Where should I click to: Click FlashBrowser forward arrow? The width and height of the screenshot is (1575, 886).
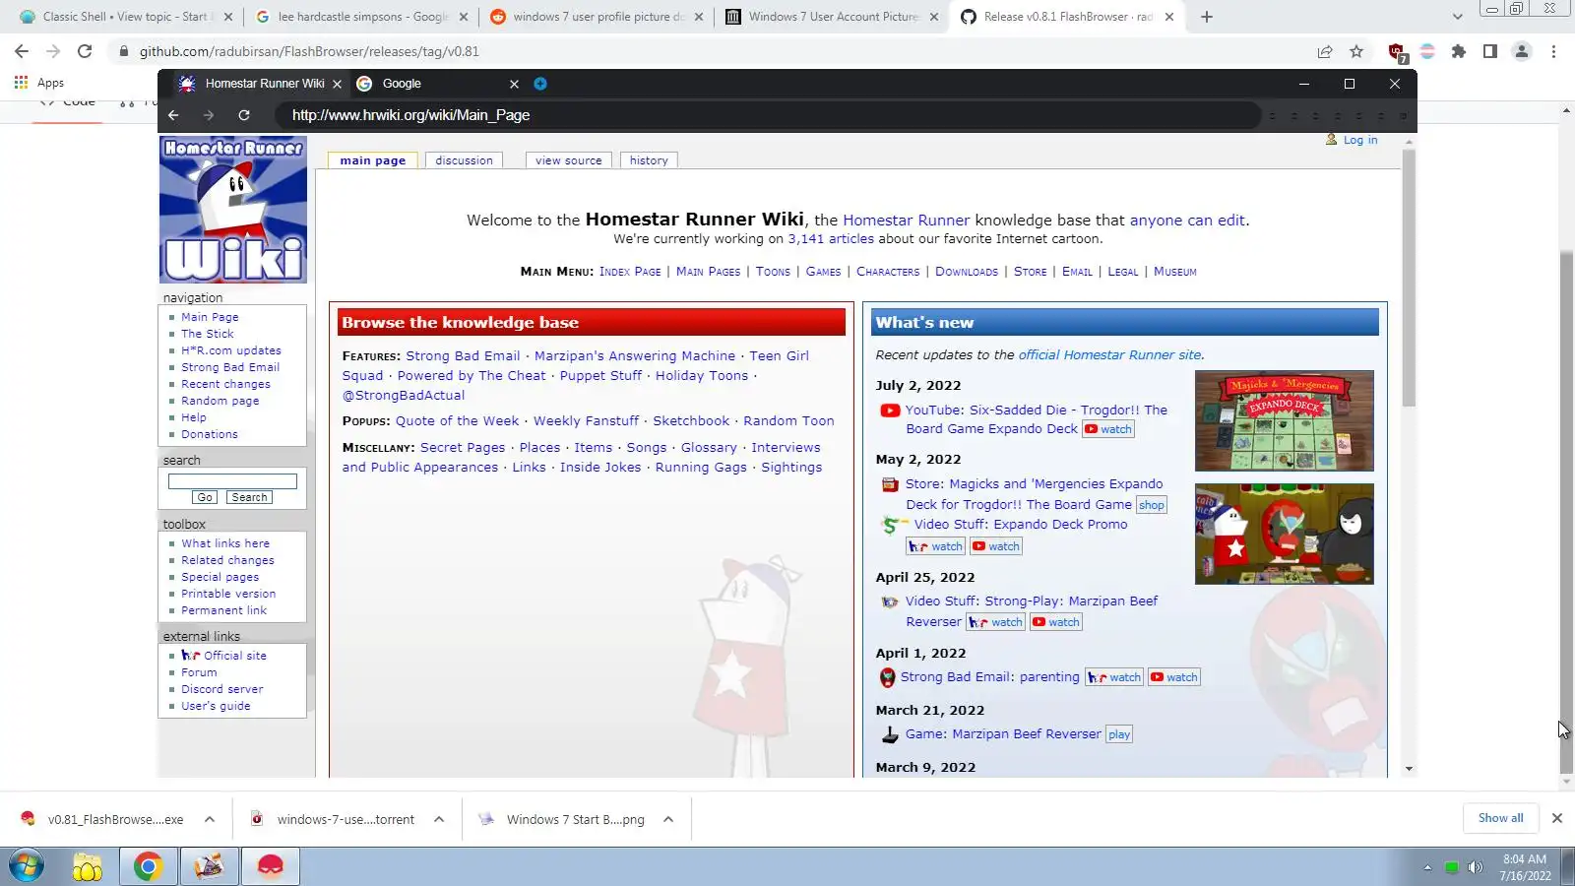pos(209,115)
